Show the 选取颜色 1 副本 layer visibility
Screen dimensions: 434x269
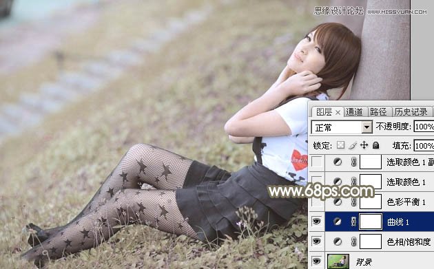(317, 162)
